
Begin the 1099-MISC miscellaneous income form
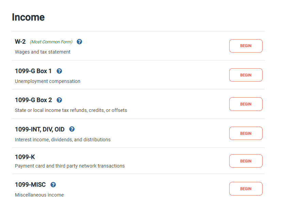pos(246,188)
